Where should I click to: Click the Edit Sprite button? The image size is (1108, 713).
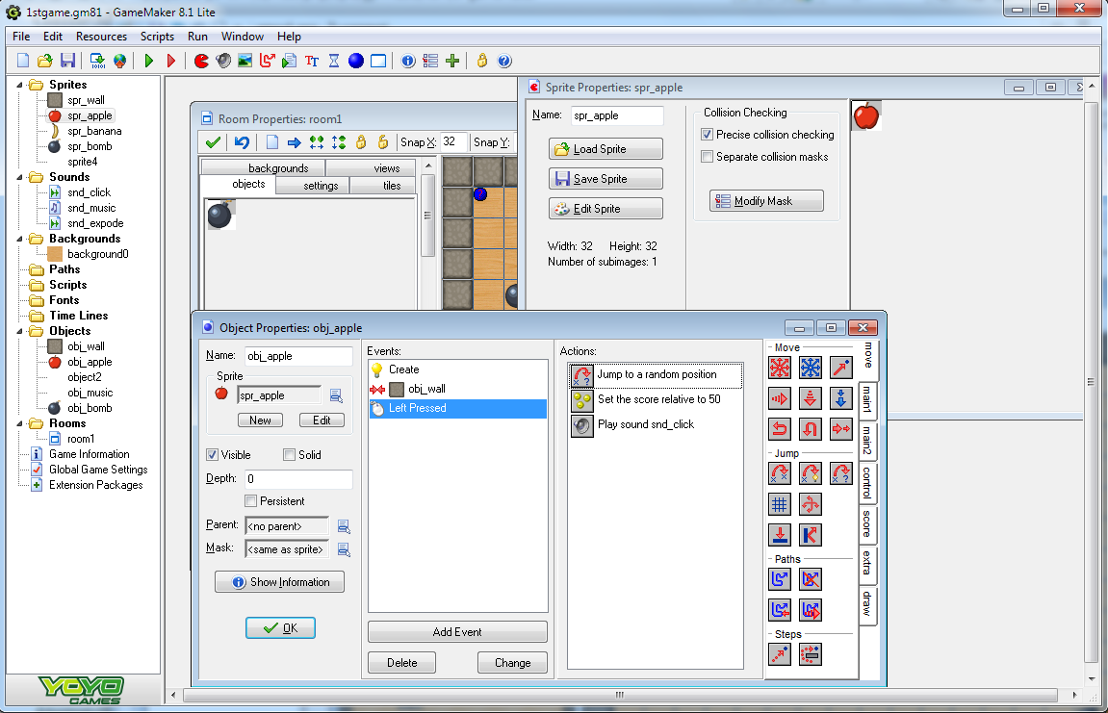(x=606, y=209)
